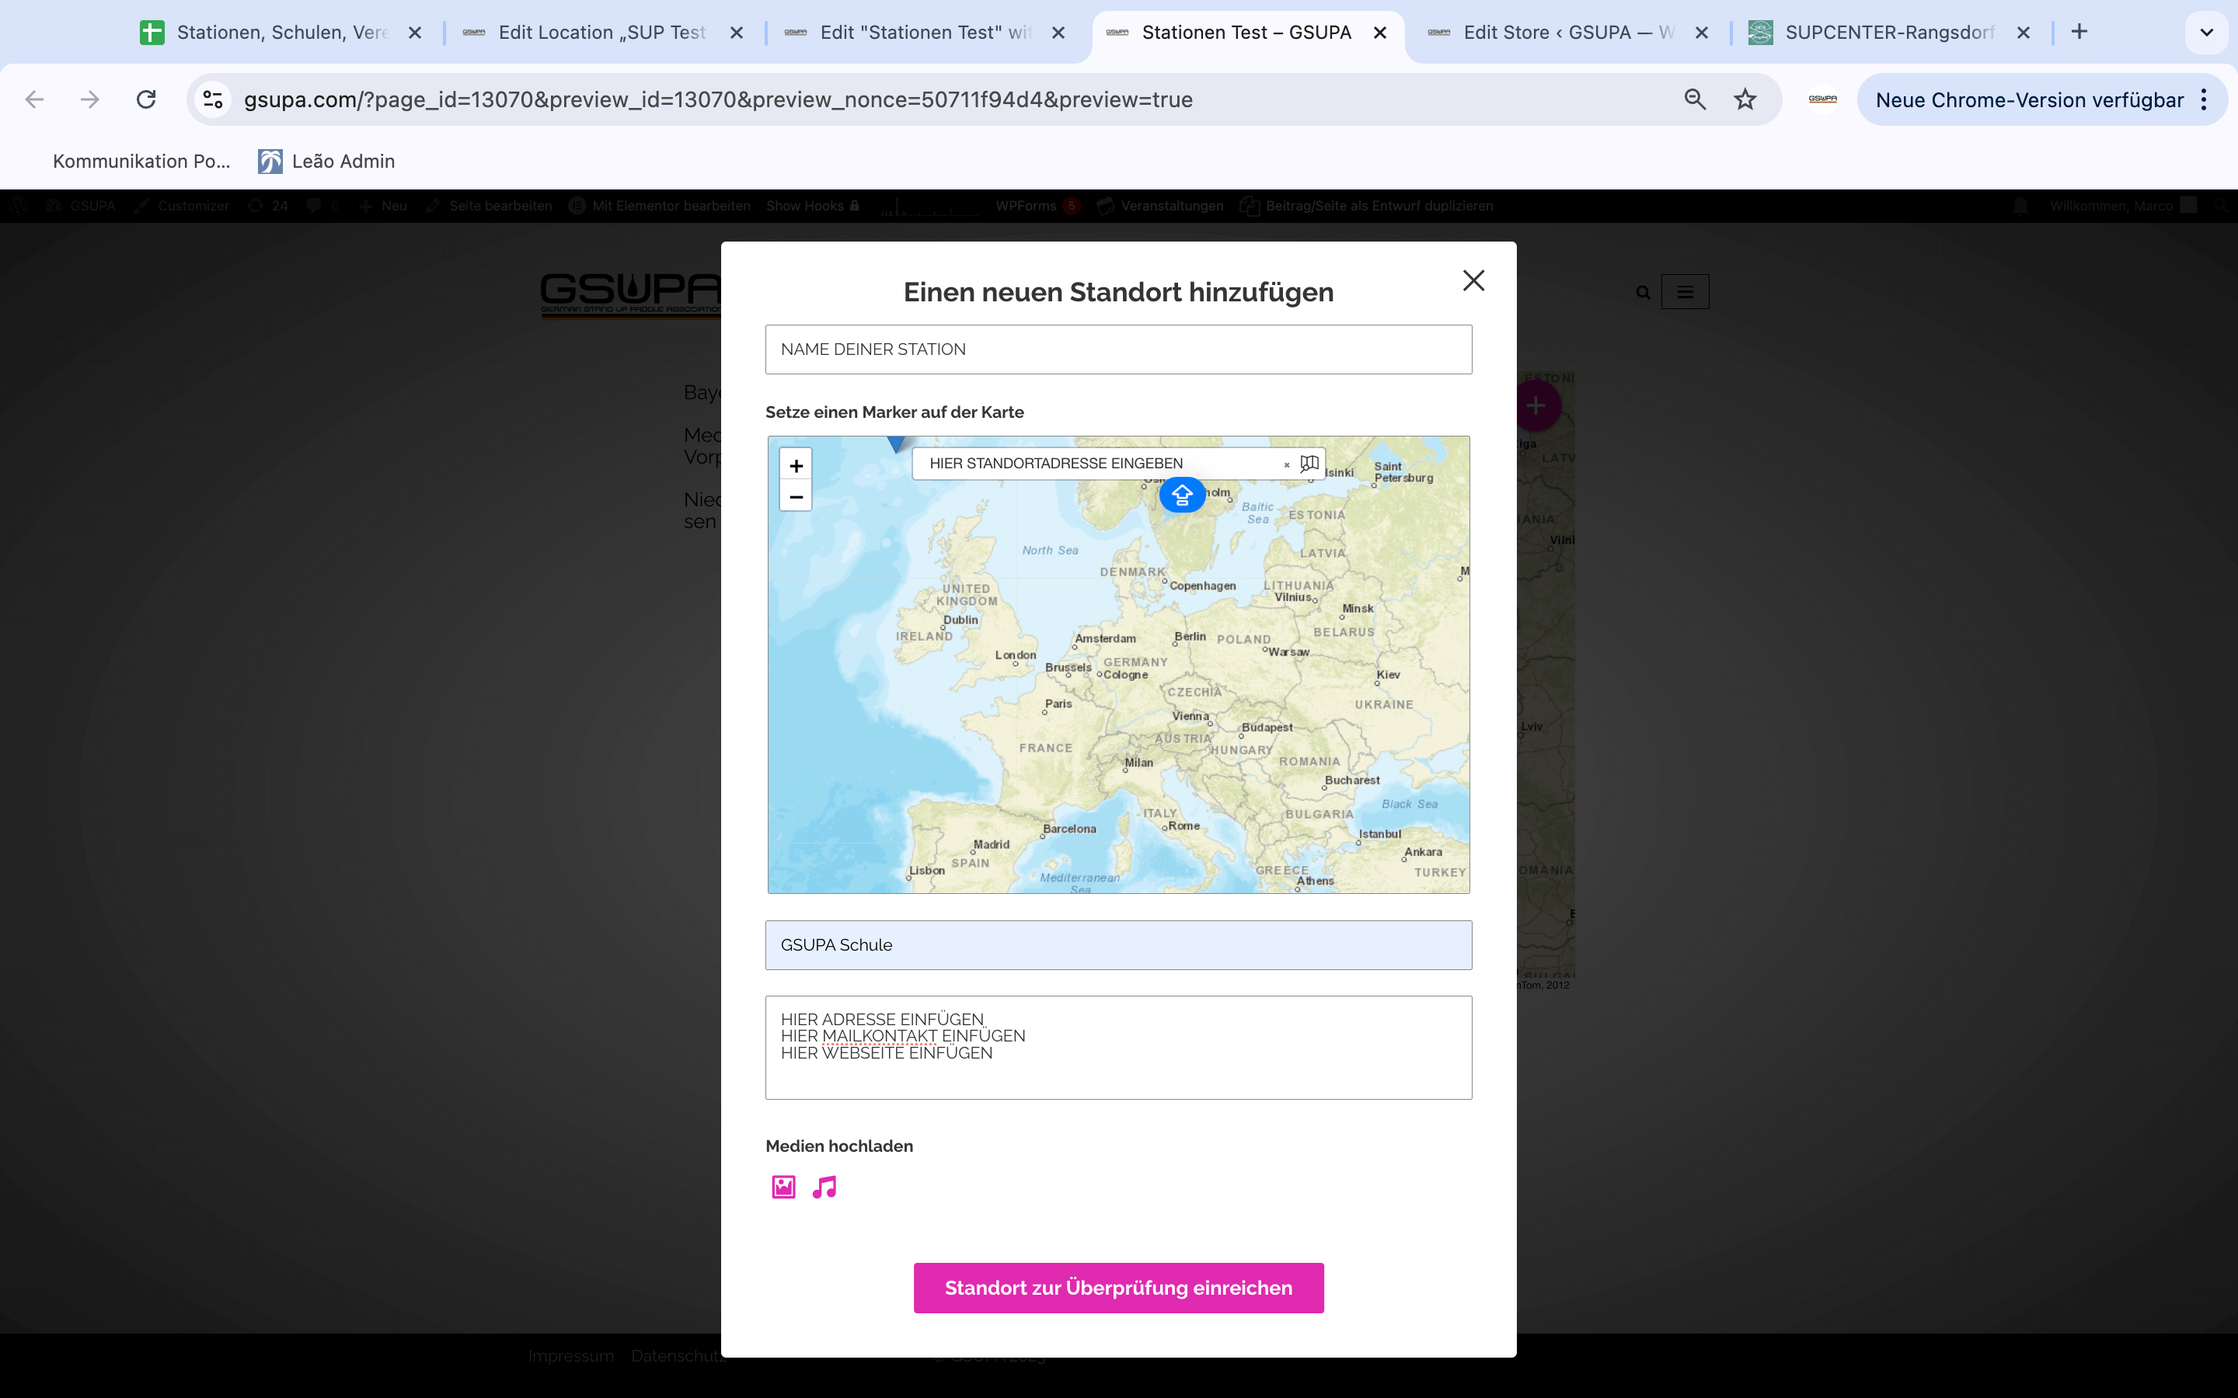Click the image upload icon
This screenshot has width=2238, height=1398.
(x=783, y=1186)
